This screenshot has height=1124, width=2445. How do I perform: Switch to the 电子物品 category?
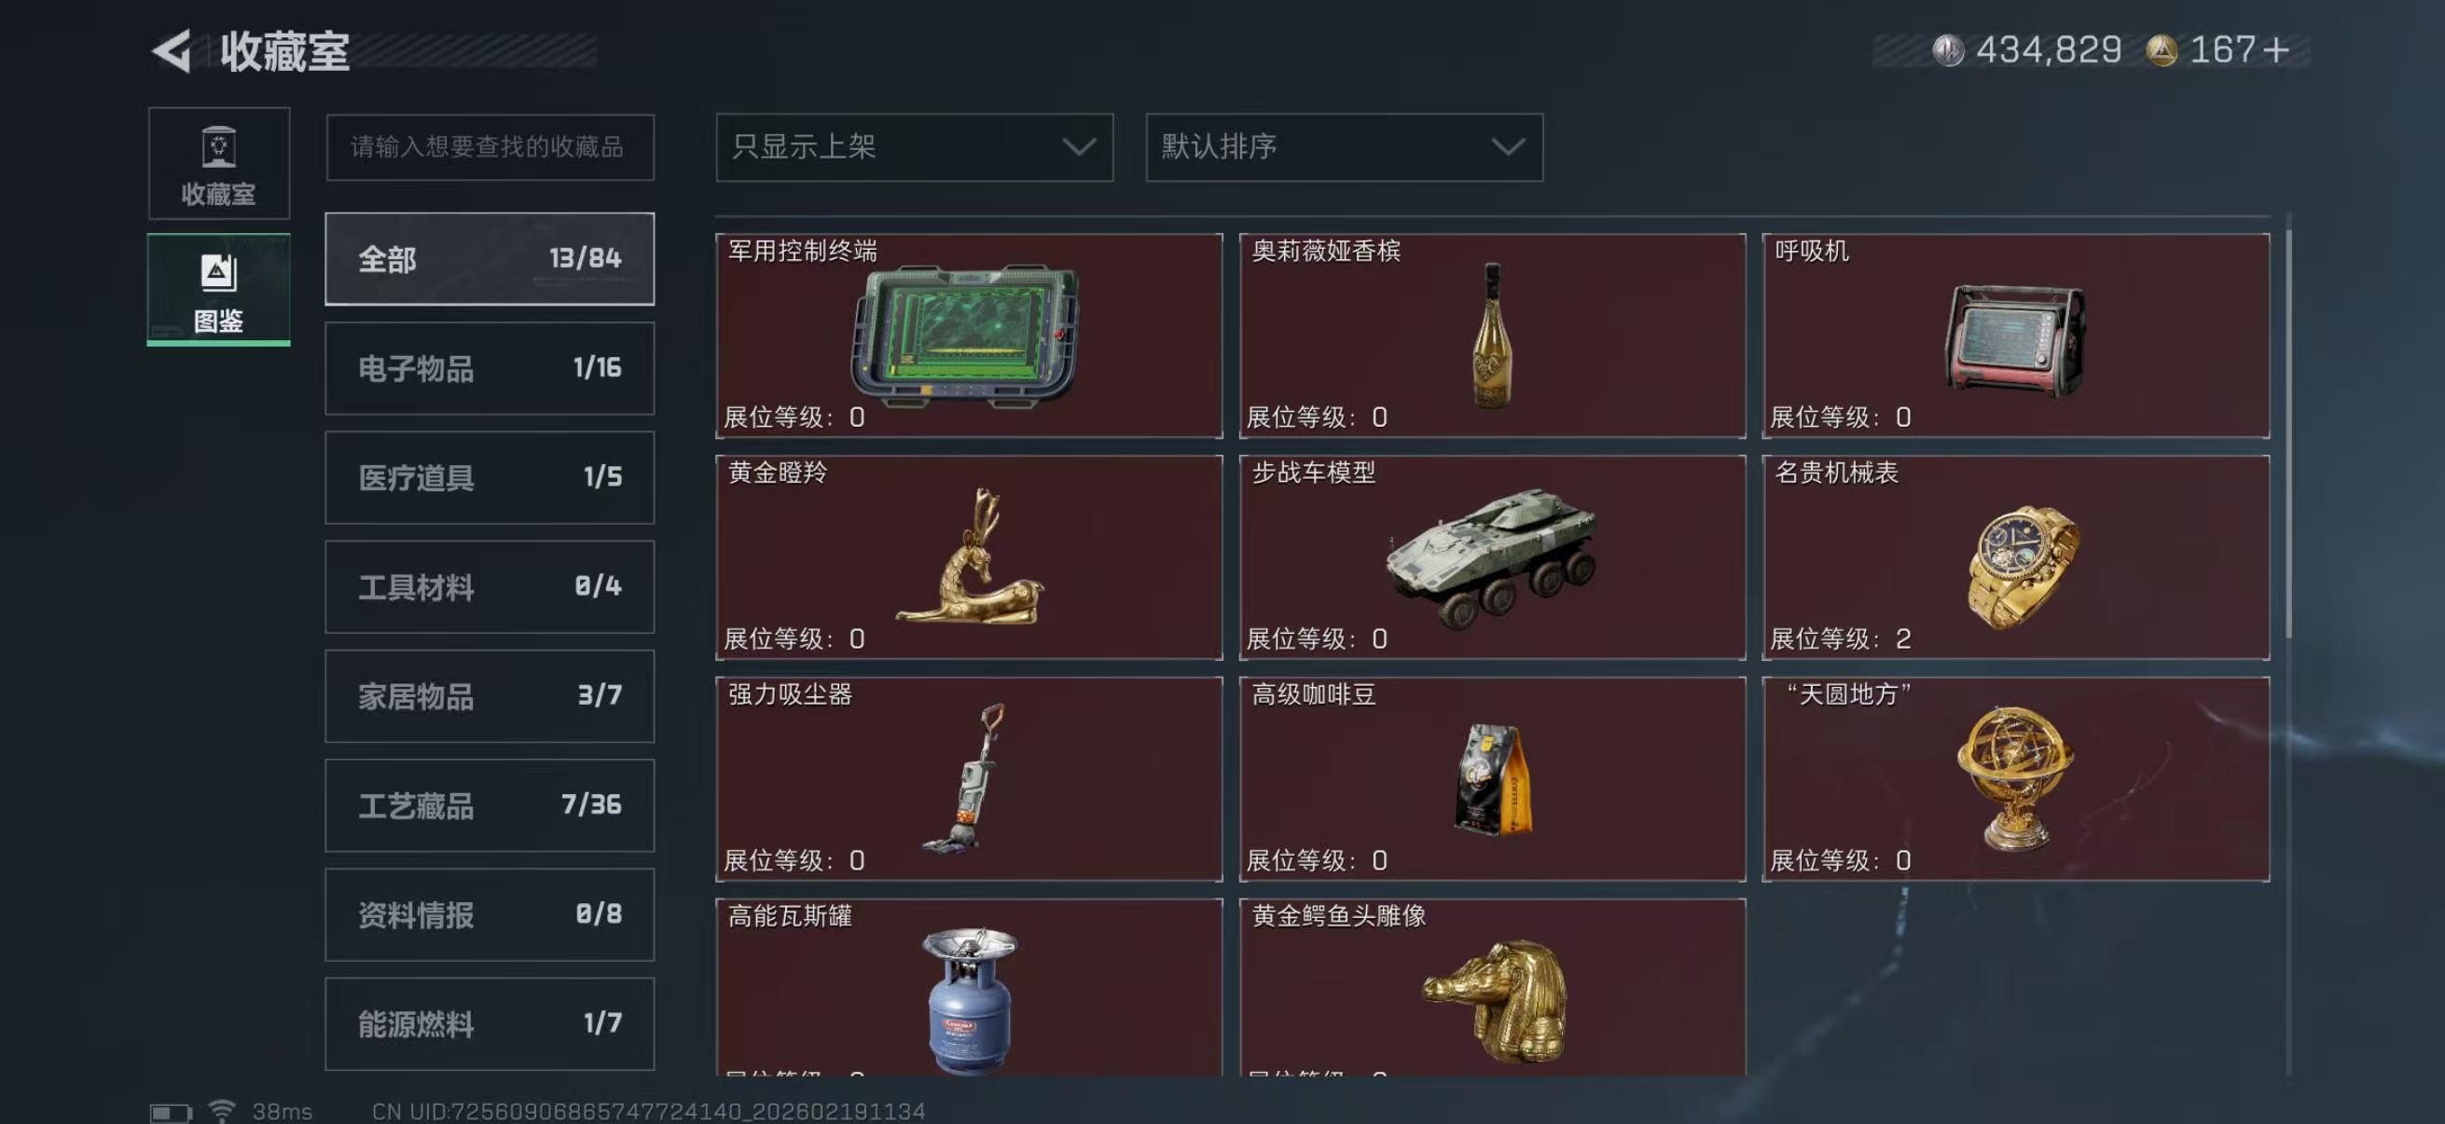(x=489, y=368)
